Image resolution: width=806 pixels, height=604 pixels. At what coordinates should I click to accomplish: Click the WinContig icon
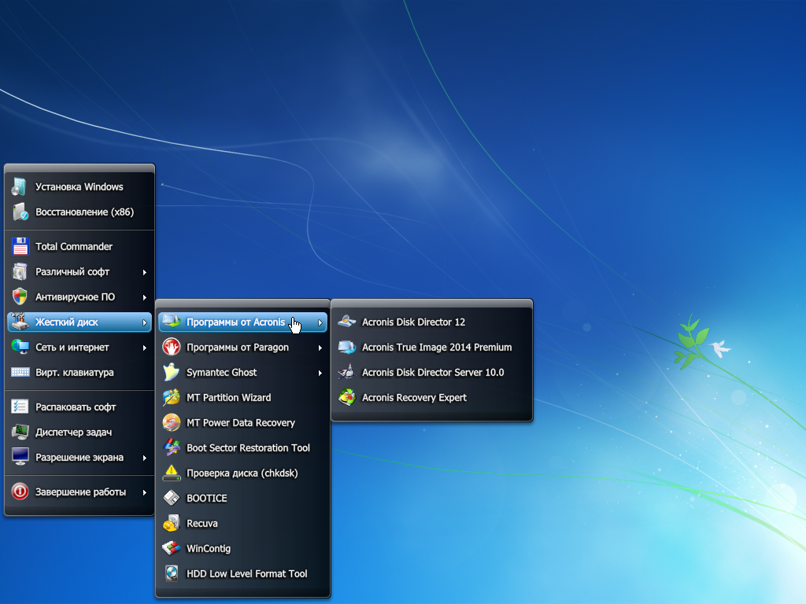click(x=171, y=548)
